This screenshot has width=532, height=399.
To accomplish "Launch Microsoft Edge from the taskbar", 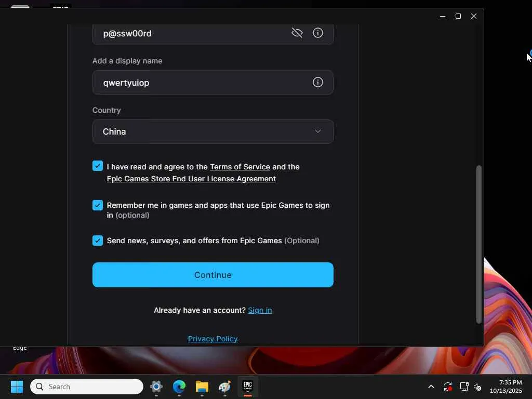I will point(179,387).
